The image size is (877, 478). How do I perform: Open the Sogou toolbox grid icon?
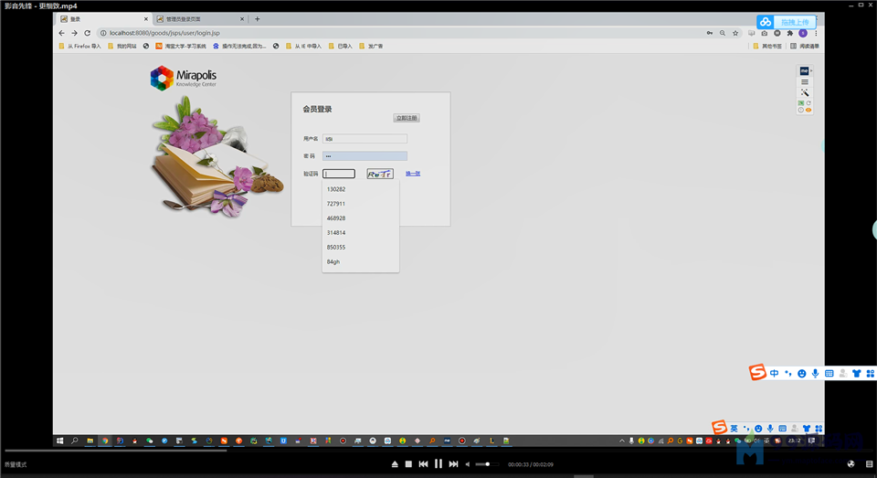coord(871,373)
